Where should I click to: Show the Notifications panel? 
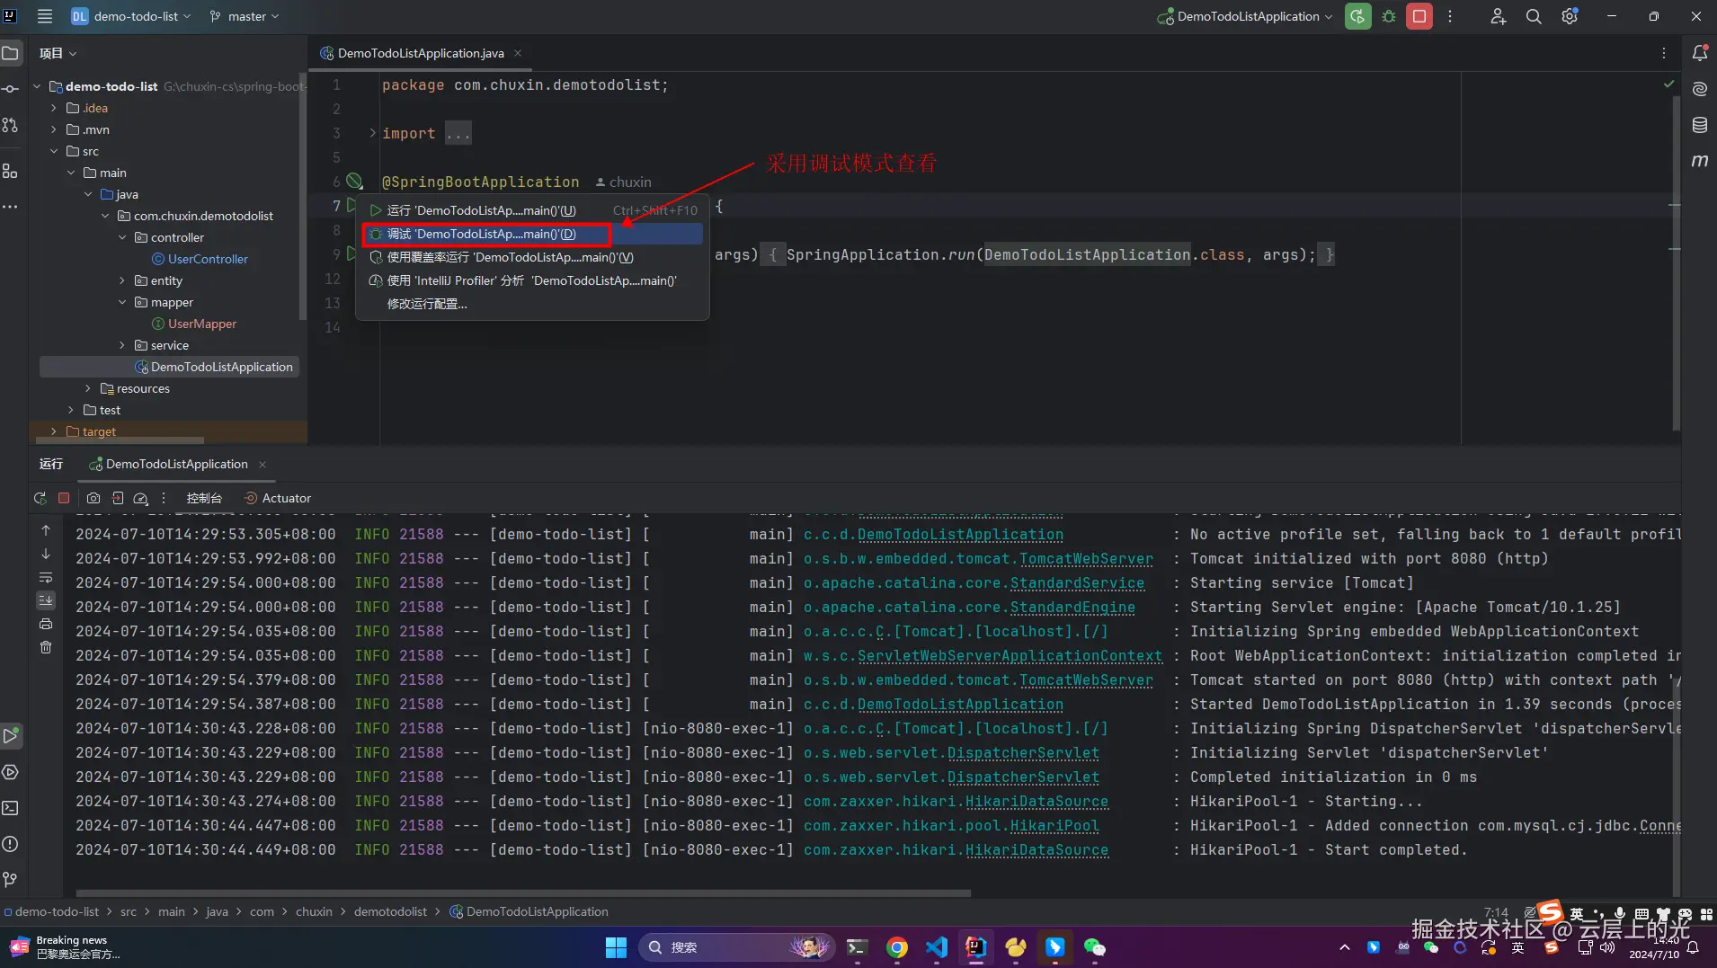click(x=1700, y=53)
